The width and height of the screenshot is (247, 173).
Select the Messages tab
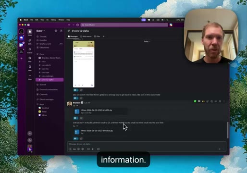(73, 37)
